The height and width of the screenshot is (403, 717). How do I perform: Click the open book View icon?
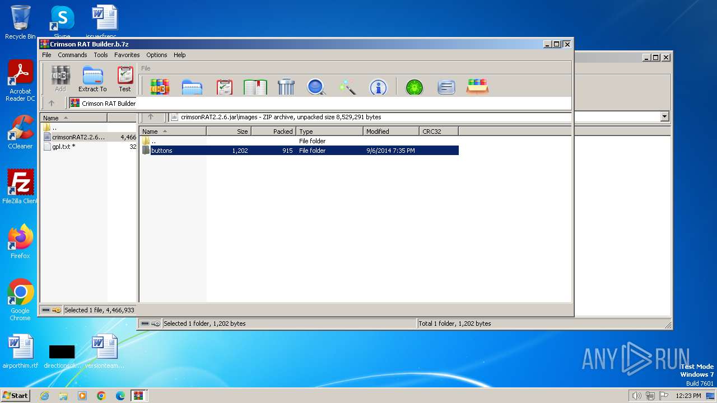click(255, 87)
